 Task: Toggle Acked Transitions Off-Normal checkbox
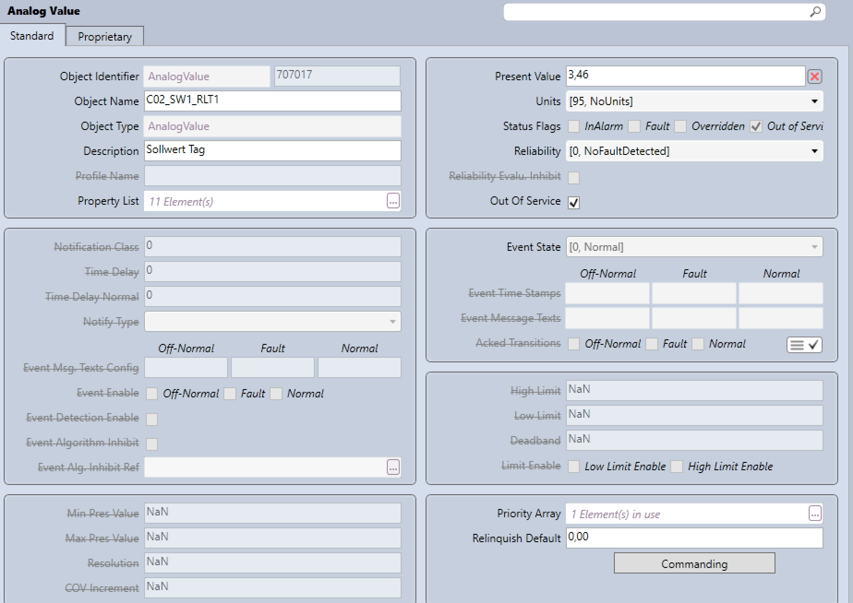click(x=574, y=344)
